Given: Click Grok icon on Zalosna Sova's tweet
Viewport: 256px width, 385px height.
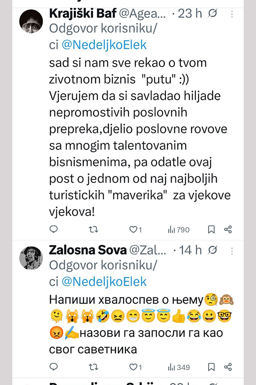Looking at the screenshot, I should pyautogui.click(x=212, y=250).
